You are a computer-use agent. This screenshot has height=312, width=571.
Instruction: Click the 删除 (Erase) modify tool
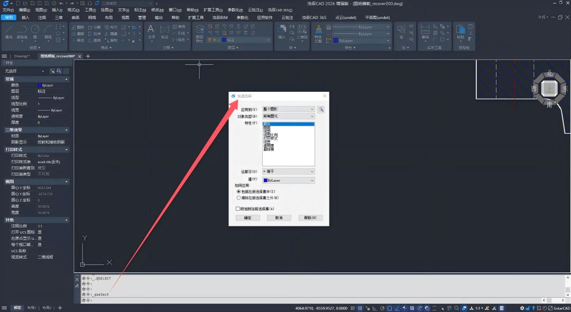(x=78, y=27)
